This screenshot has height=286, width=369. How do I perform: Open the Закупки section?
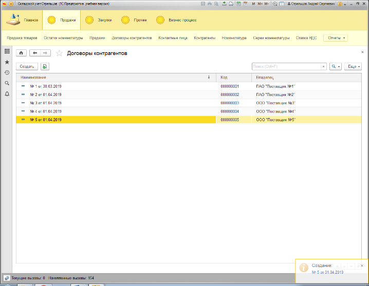coord(98,20)
